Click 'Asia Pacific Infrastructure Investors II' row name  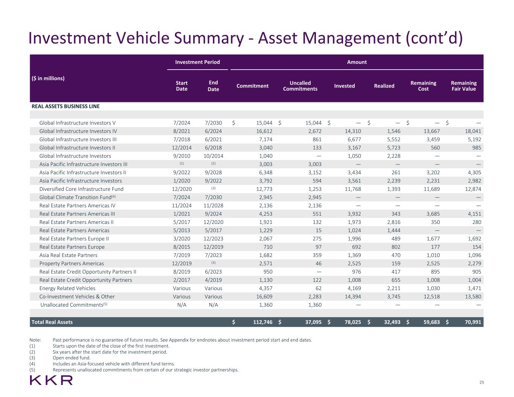point(82,172)
